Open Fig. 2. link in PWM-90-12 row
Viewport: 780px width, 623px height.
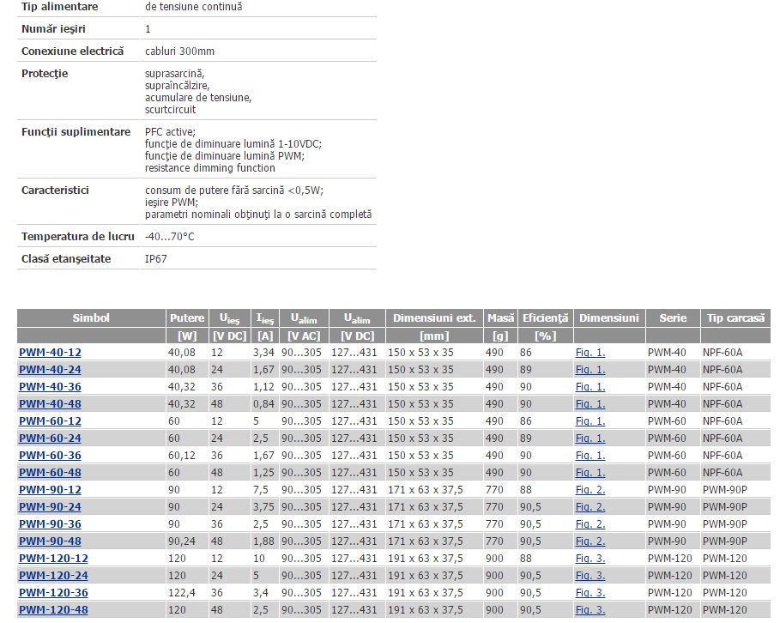click(590, 490)
